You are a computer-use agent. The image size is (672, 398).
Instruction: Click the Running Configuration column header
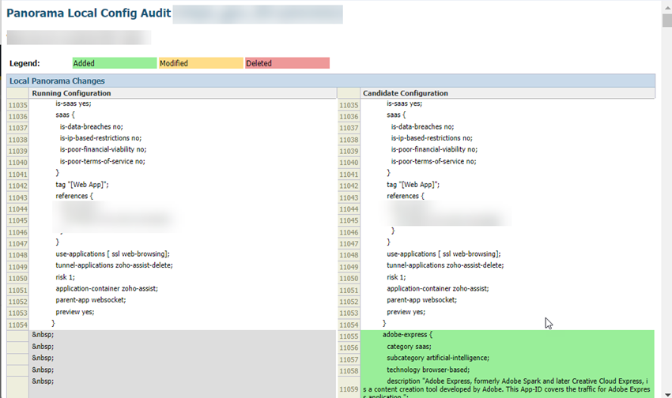point(70,93)
